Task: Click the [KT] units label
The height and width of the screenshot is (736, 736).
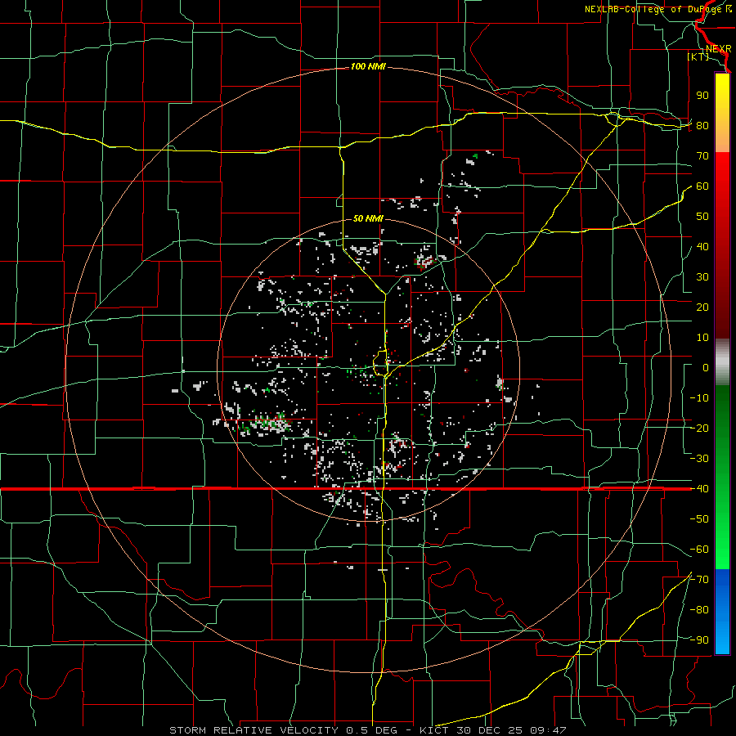Action: [x=698, y=56]
